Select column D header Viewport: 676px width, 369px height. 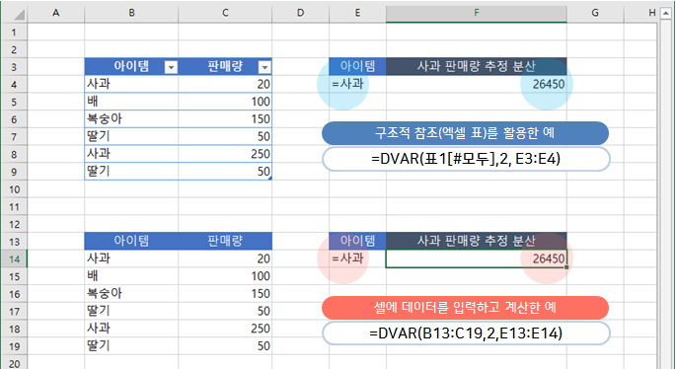point(300,13)
